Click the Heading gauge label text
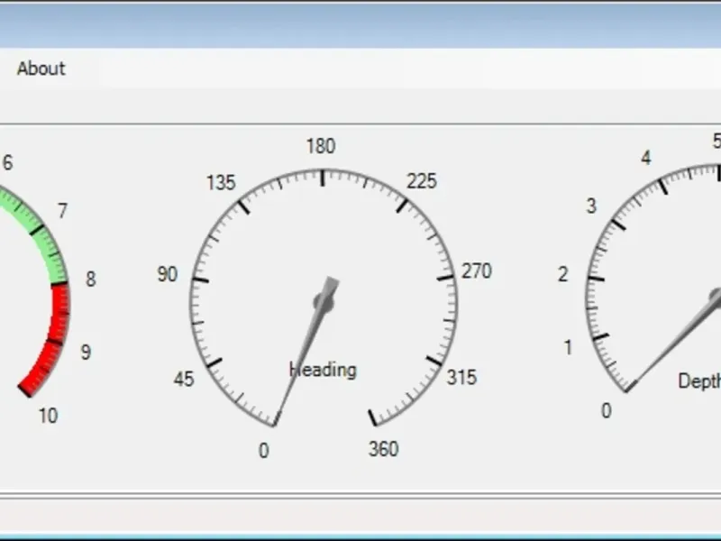 click(x=323, y=370)
